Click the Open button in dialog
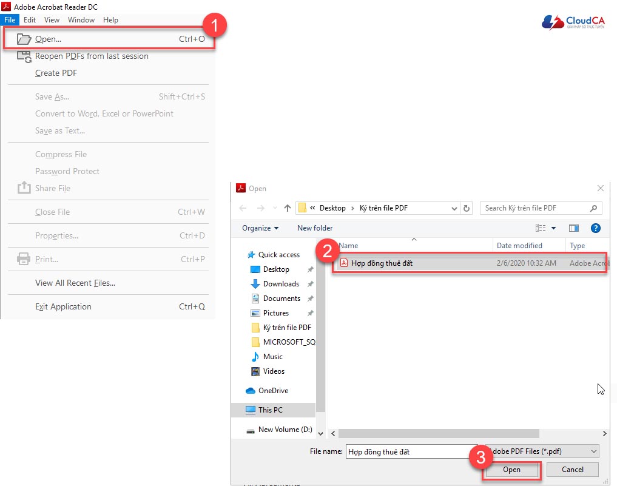Screen dimensions: 617x486 (x=511, y=470)
